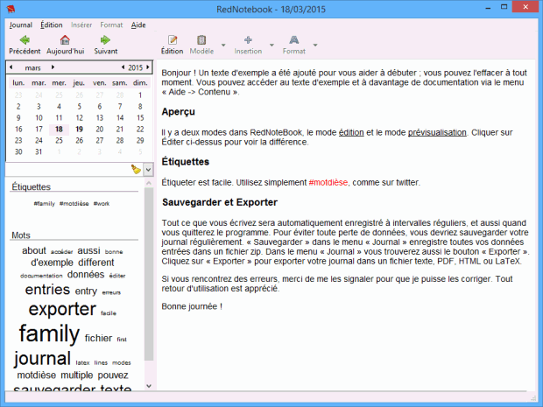Screen dimensions: 543x407
Task: Open the Format menu in menu bar
Action: point(111,25)
